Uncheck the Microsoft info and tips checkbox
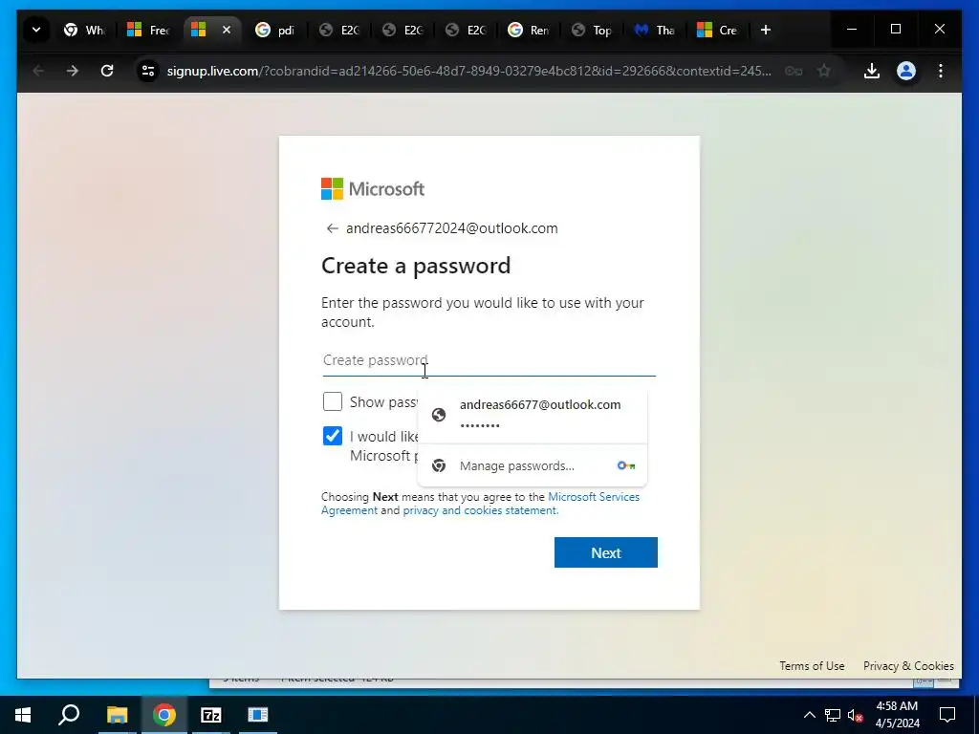Screen dimensions: 979x734 point(332,436)
